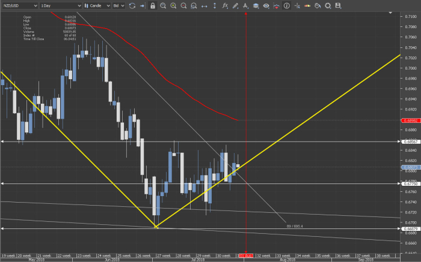Click the refresh chart data icon
This screenshot has width=421, height=262.
(x=132, y=5)
